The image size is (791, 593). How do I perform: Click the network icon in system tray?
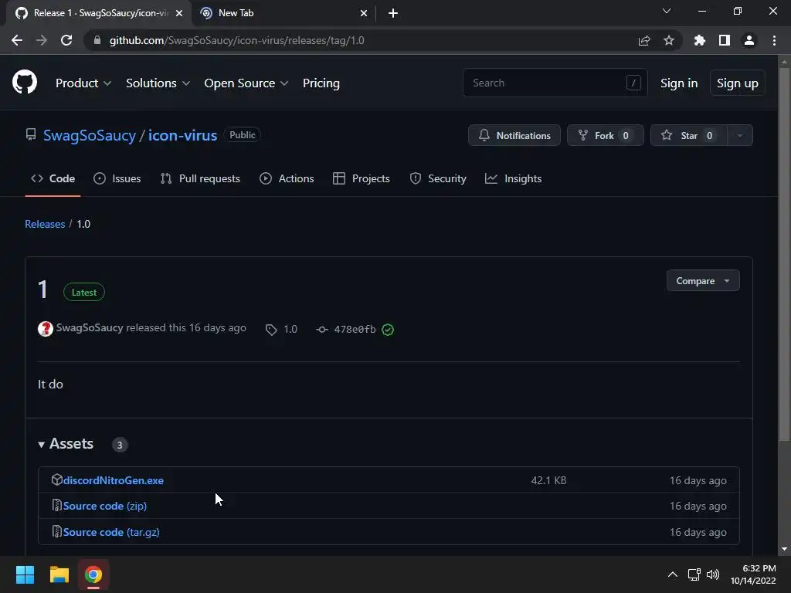tap(694, 574)
